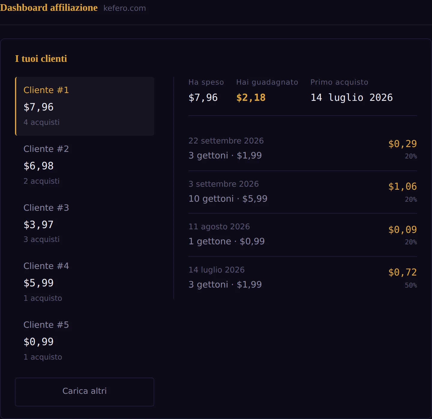Click the Hai guadagnato label
The height and width of the screenshot is (419, 432).
coord(267,82)
